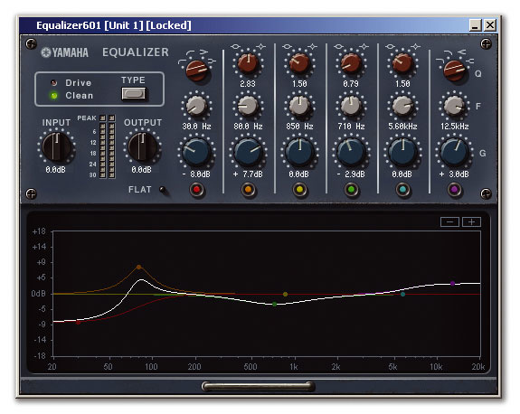Click the INPUT level knob
520x414 pixels.
click(x=57, y=146)
